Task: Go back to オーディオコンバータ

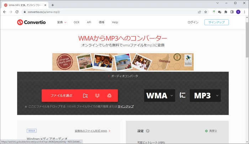Action: (123, 76)
